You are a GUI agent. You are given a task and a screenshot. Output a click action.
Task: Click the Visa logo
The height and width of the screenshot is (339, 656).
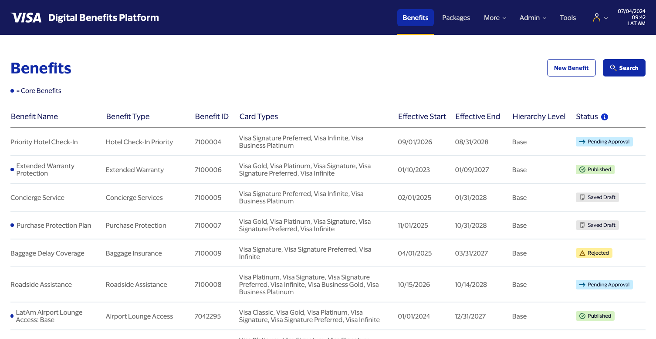[26, 18]
